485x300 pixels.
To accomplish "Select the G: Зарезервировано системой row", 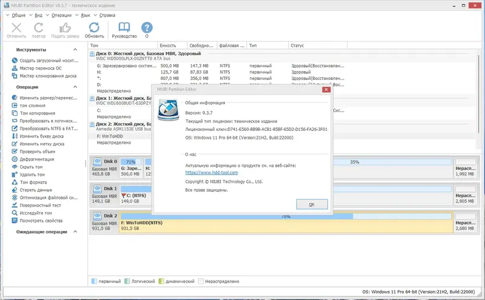I will tap(283, 66).
